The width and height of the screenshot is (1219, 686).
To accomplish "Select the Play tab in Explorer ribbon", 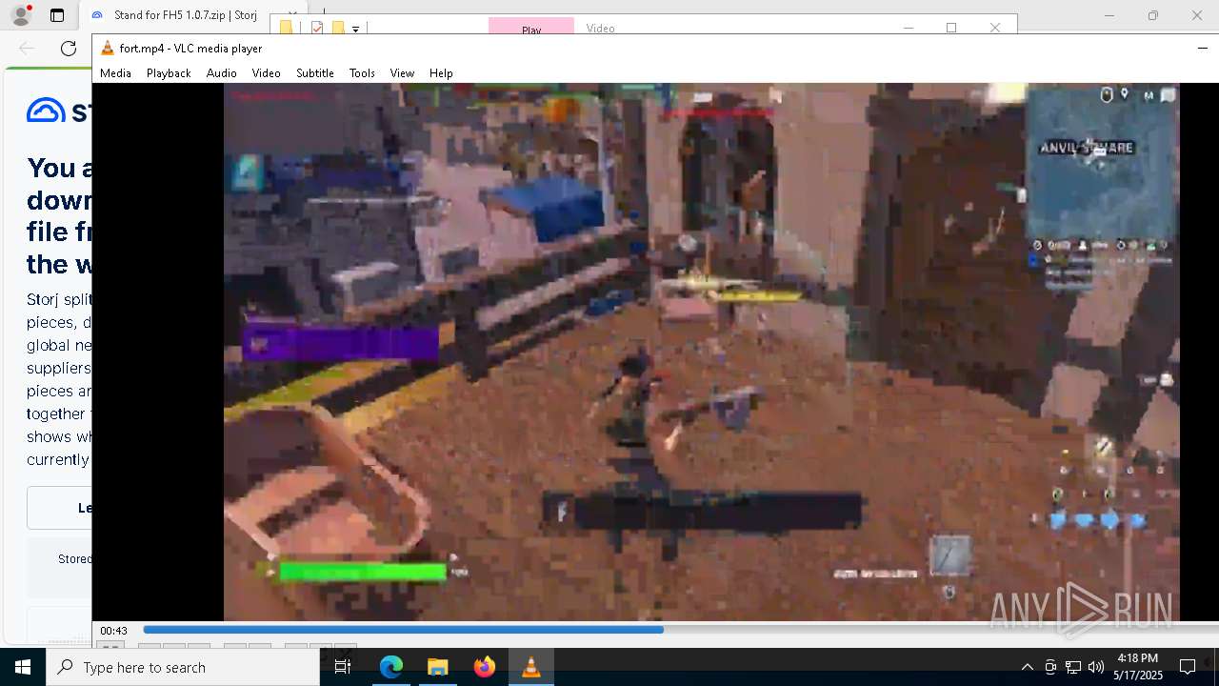I will coord(531,27).
